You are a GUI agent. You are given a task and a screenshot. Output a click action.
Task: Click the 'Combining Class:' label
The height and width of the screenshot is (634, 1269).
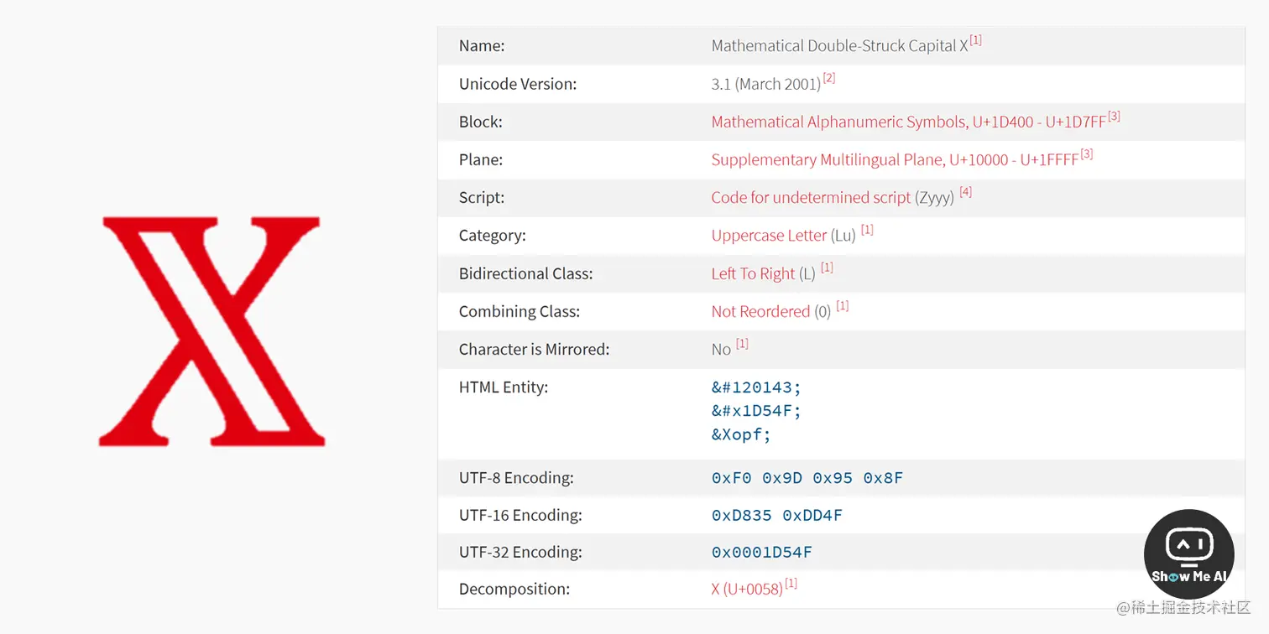520,311
